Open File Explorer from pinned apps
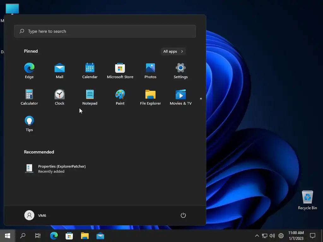 coord(150,97)
